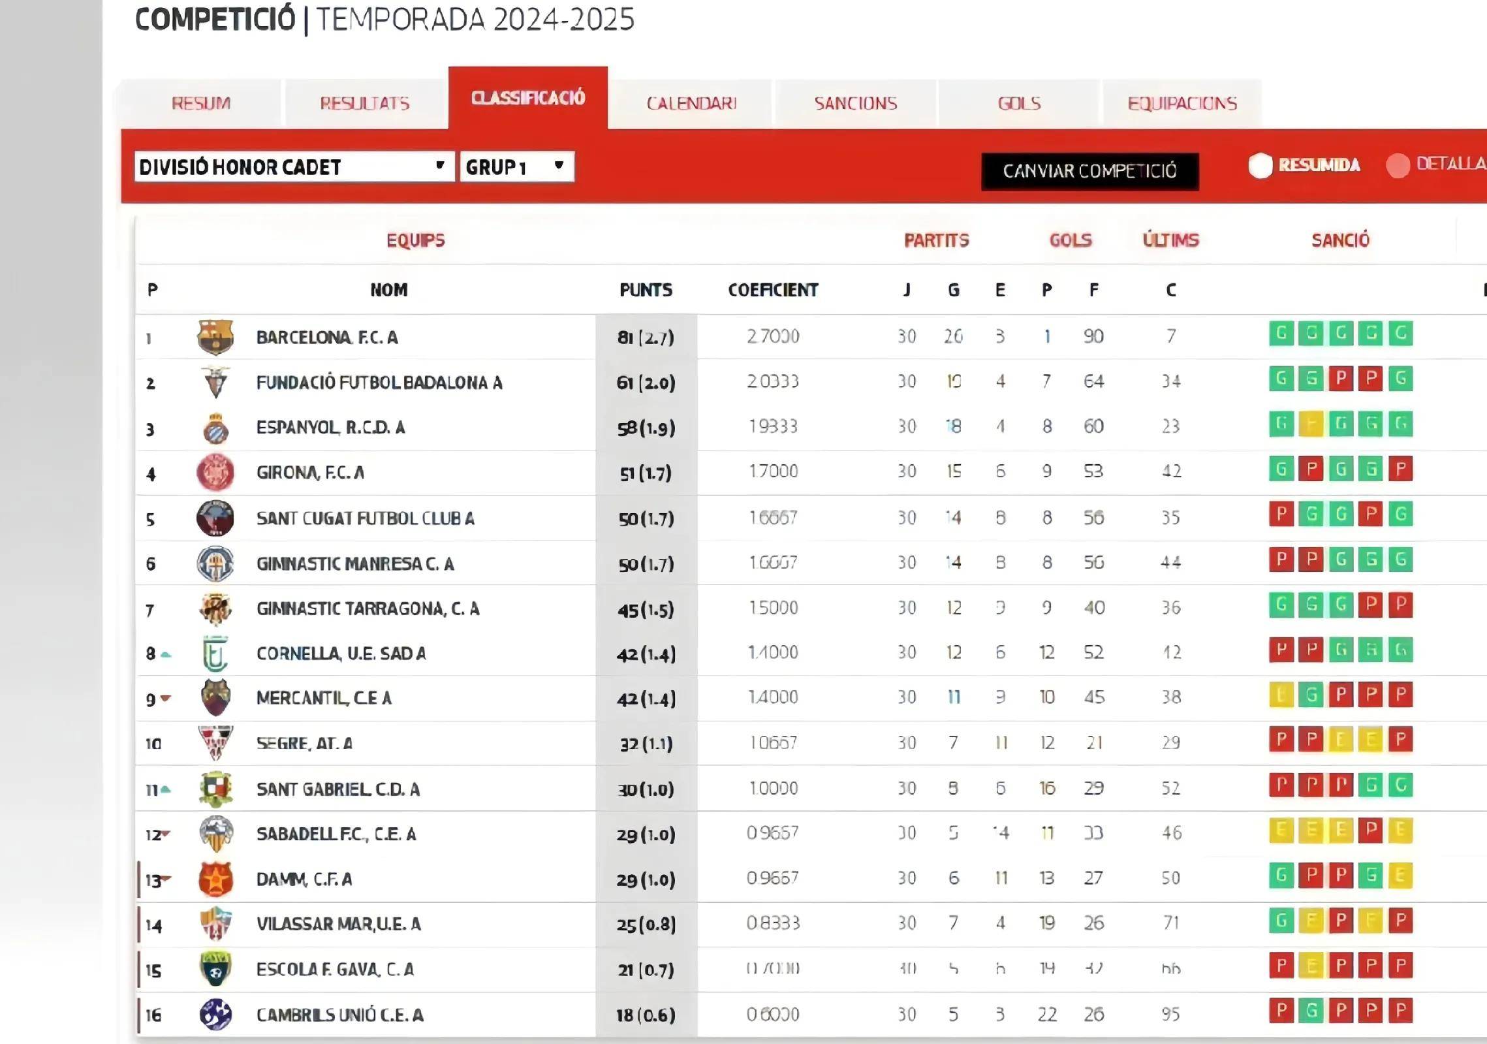Click Cambrils Unió's points value 18 (0.6)
Screen dimensions: 1487x1044
[646, 1015]
